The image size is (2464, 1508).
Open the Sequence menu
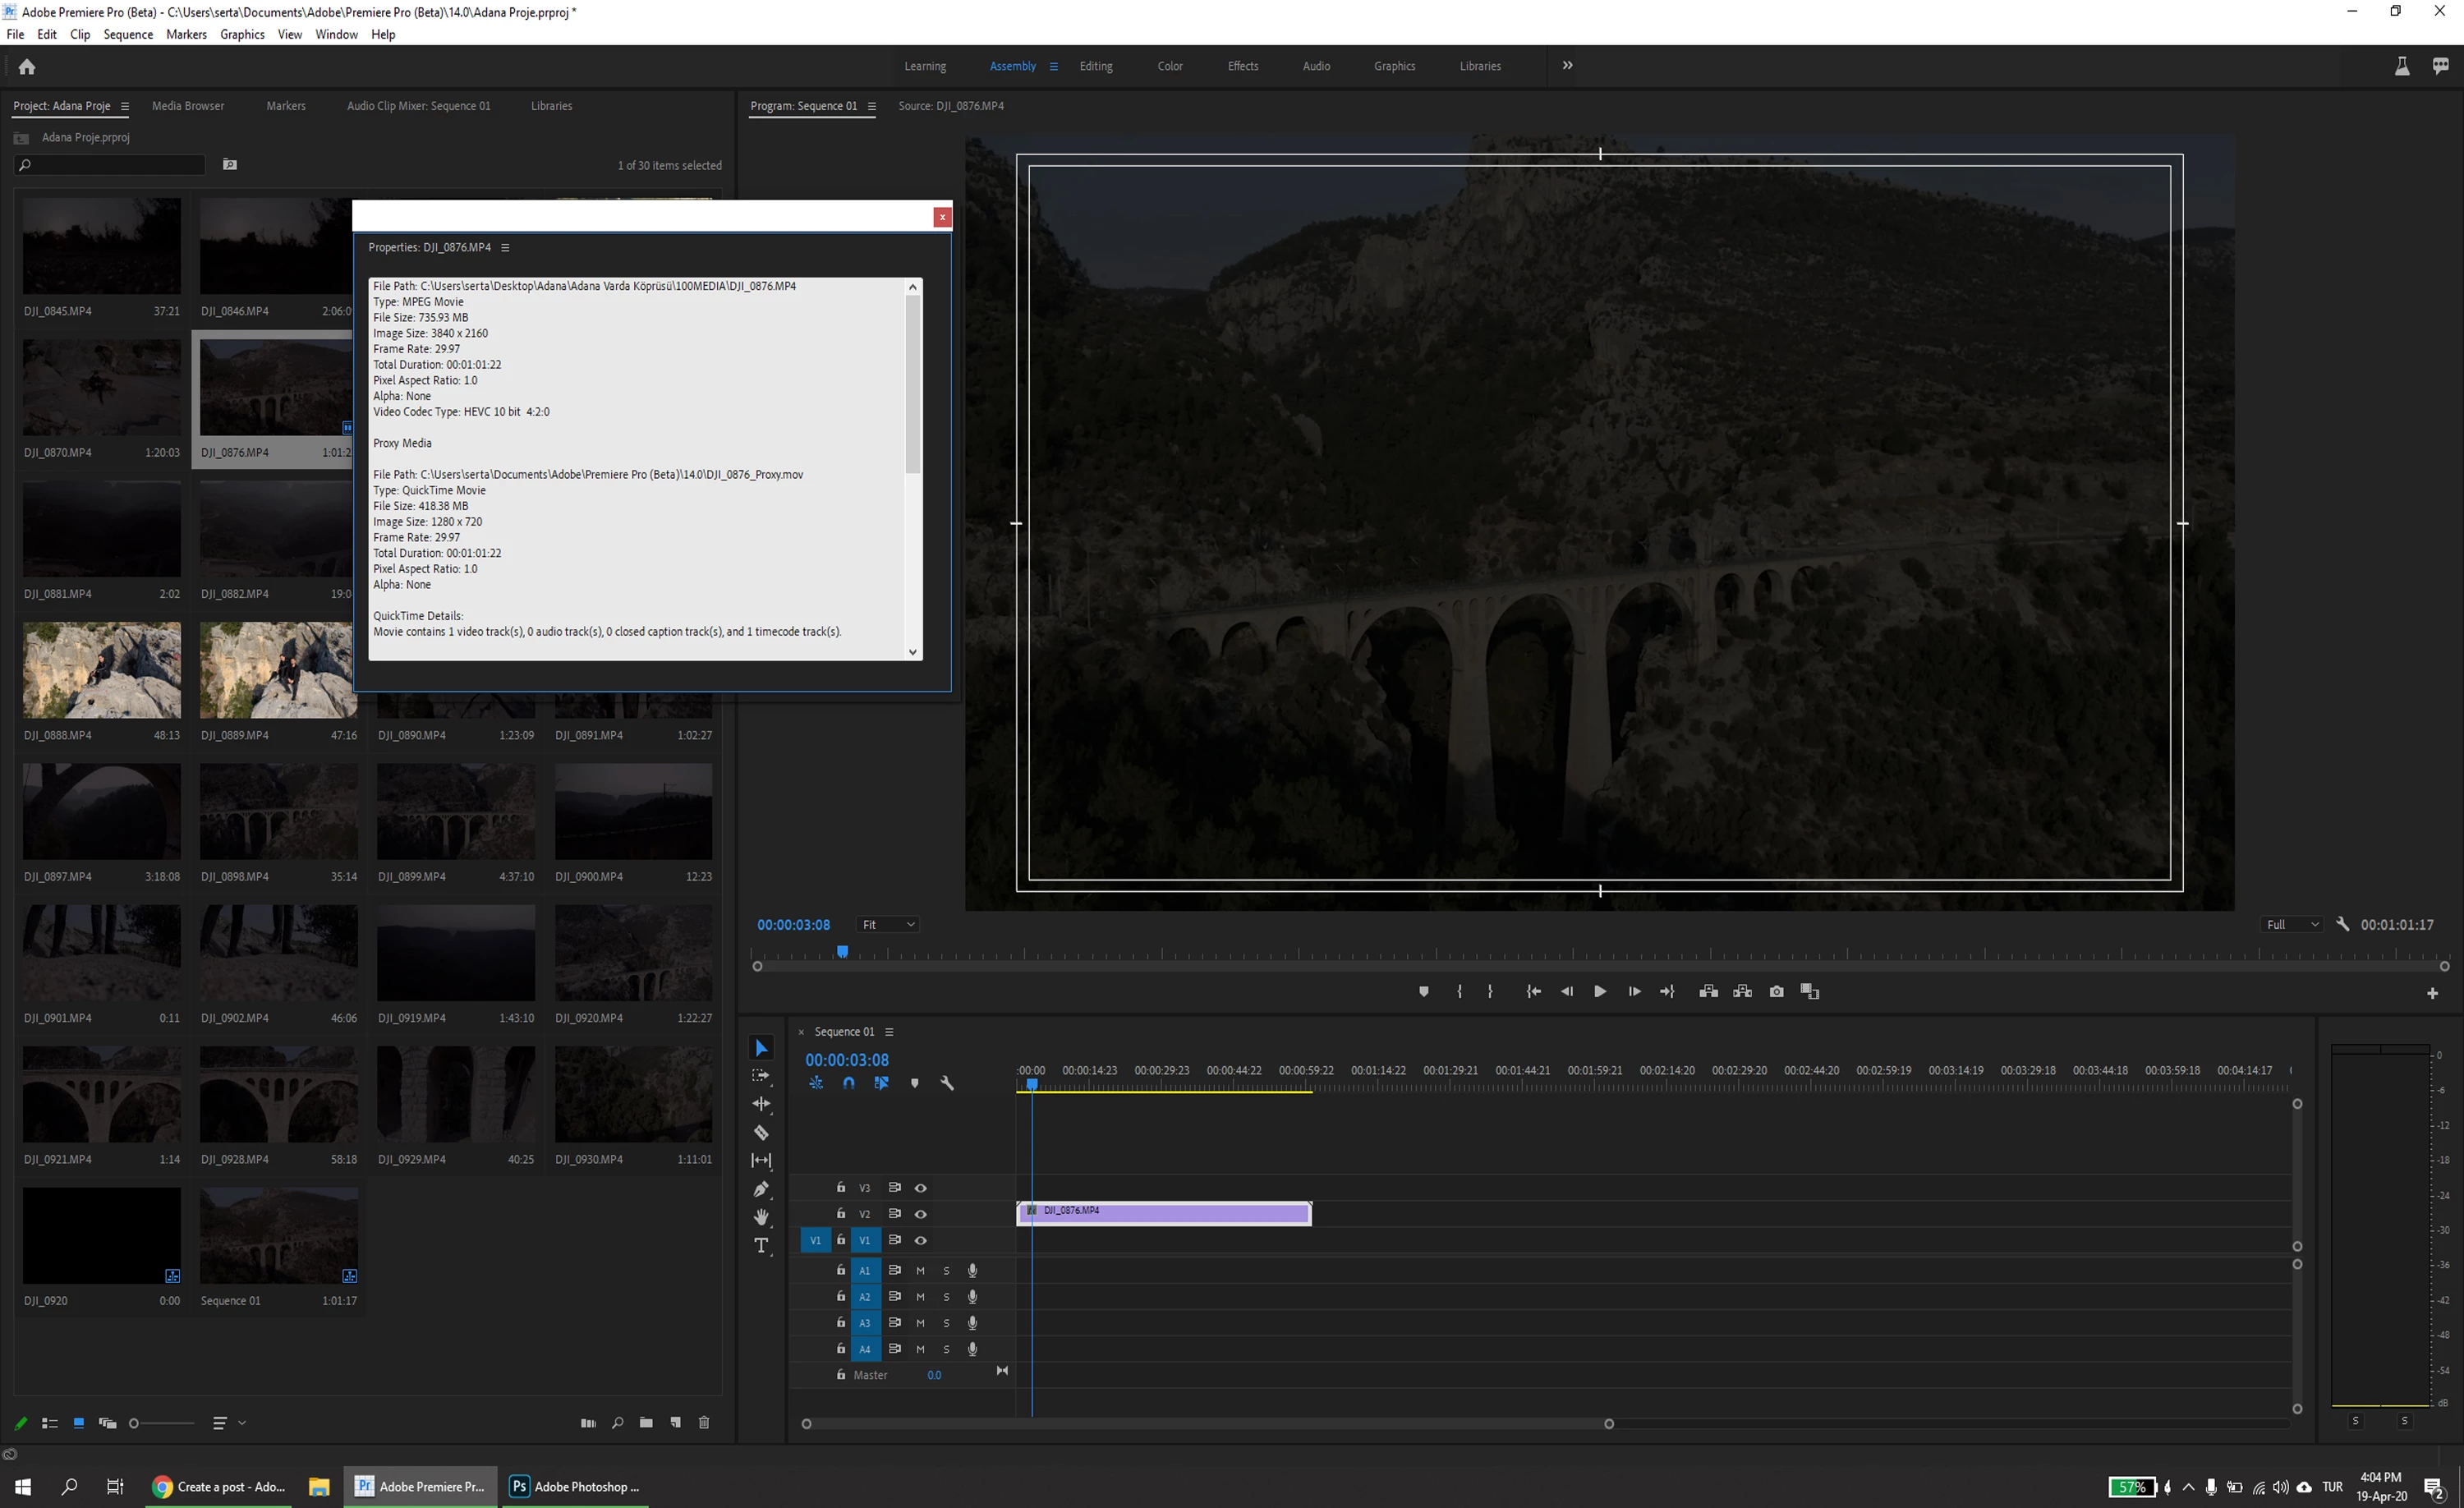(128, 34)
